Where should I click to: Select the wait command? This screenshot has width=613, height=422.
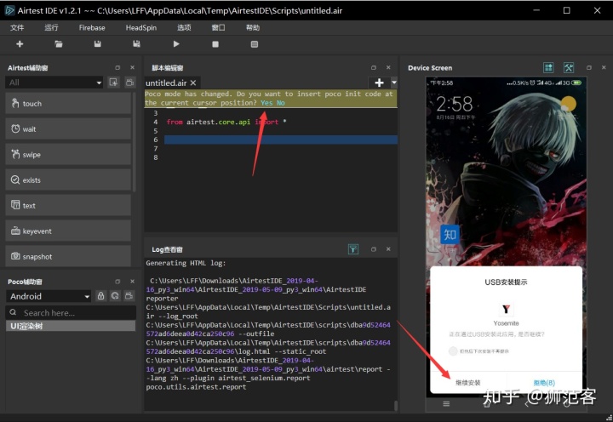pyautogui.click(x=68, y=129)
